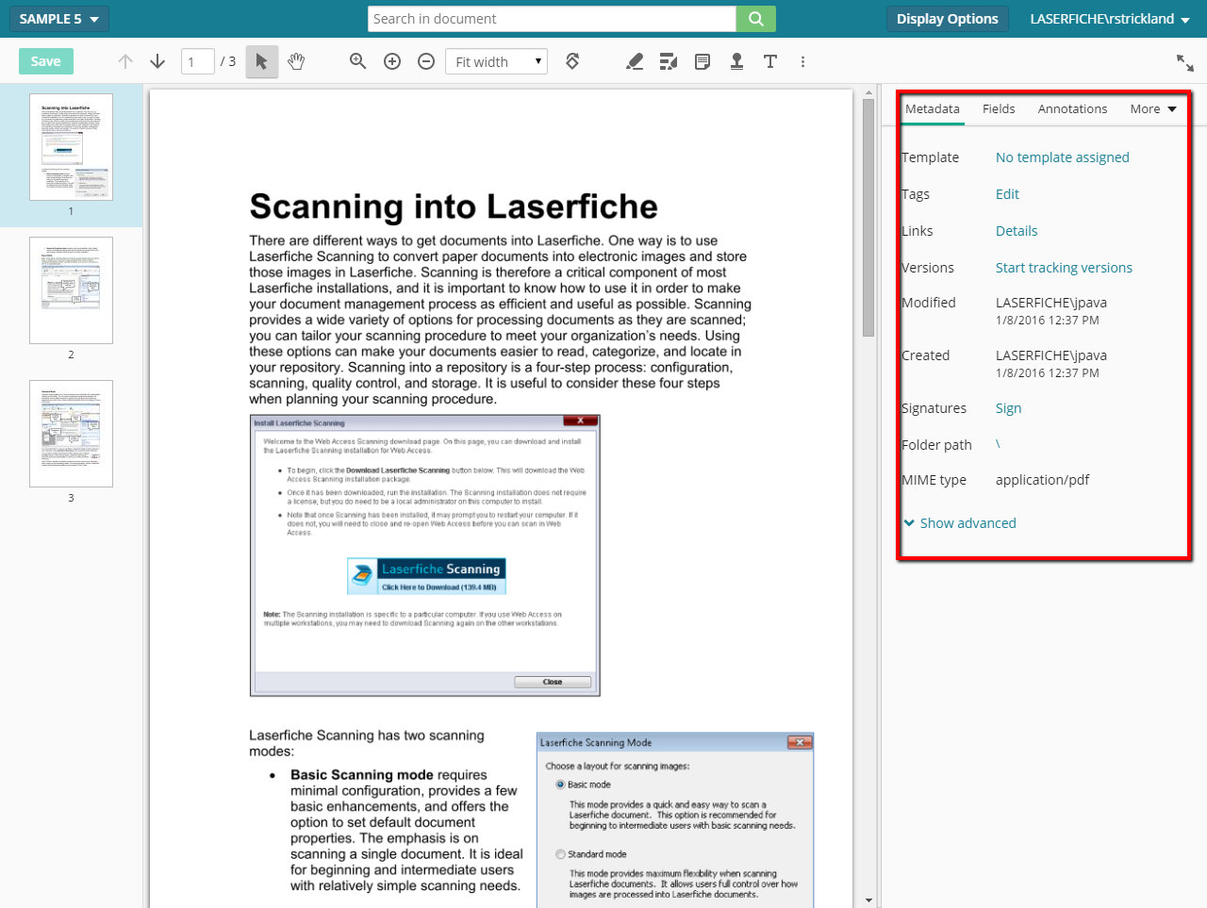This screenshot has width=1207, height=908.
Task: Add a sticky note annotation
Action: (x=703, y=61)
